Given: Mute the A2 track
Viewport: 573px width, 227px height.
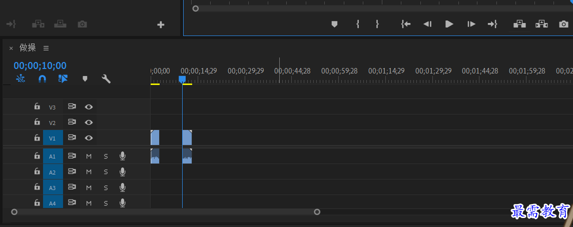Looking at the screenshot, I should click(x=89, y=172).
